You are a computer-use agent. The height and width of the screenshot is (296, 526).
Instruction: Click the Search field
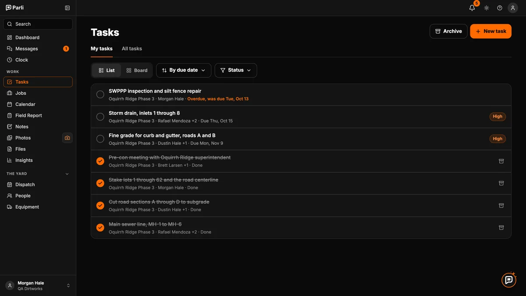click(x=38, y=24)
